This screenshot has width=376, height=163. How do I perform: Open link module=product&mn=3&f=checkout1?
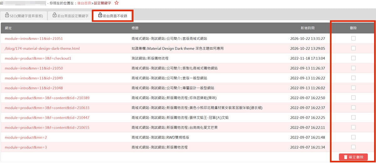coord(38,58)
